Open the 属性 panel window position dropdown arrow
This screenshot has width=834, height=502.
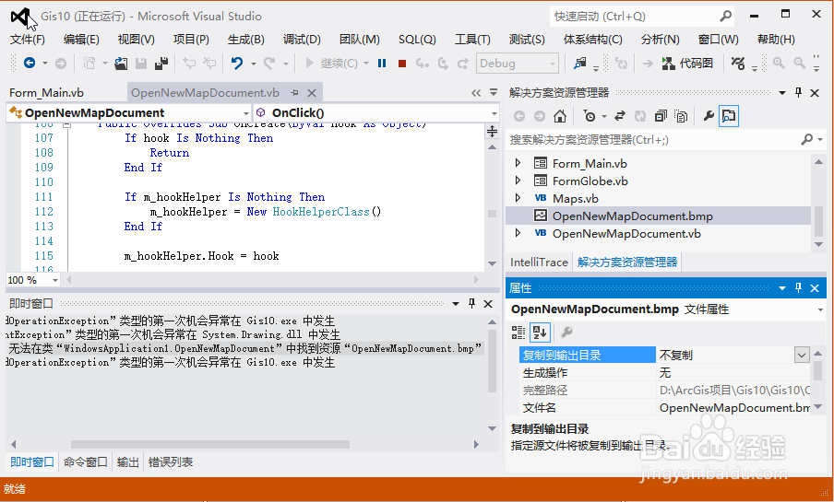point(782,288)
